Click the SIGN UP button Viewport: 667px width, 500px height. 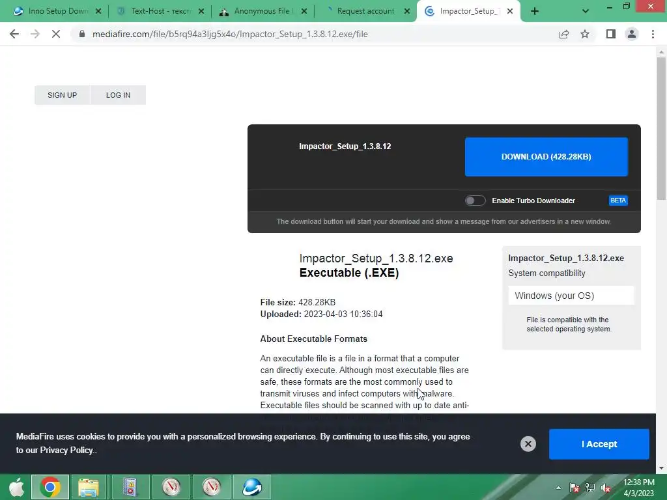62,95
